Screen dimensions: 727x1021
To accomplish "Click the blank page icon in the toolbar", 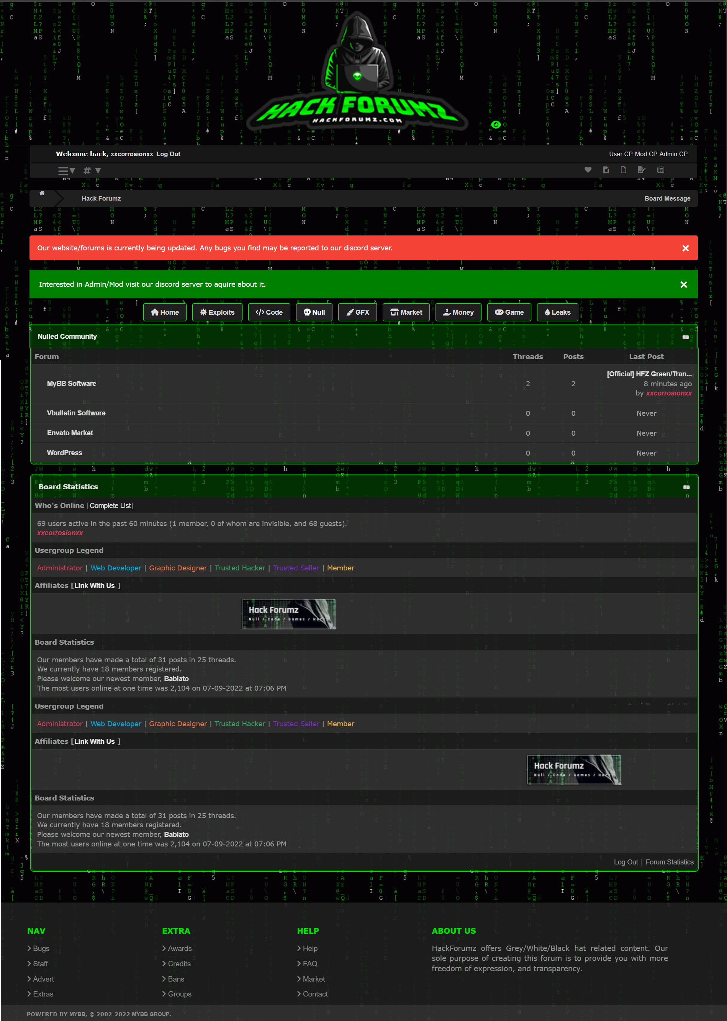I will [623, 170].
